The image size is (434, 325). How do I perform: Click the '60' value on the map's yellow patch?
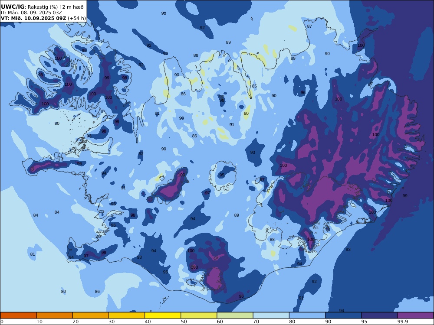[x=246, y=113]
